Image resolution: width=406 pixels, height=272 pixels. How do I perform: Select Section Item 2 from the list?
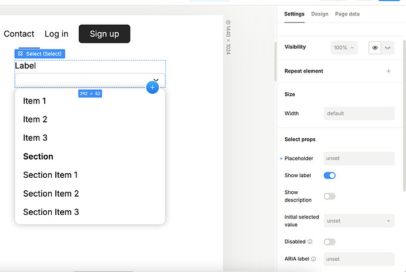coord(51,194)
